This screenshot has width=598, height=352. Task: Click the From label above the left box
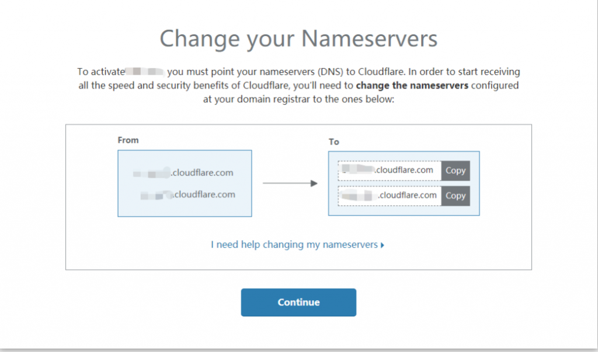click(x=128, y=140)
